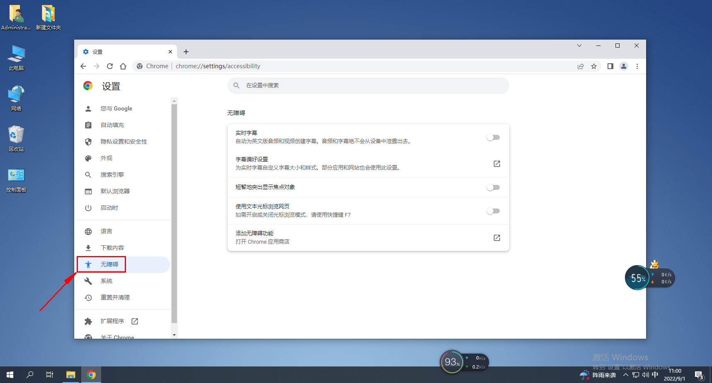Image resolution: width=712 pixels, height=383 pixels.
Task: Open the 外观 appearance palette icon
Action: 88,158
